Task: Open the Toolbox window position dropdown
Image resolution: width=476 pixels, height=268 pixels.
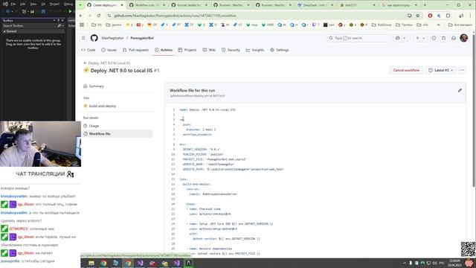Action: click(54, 20)
